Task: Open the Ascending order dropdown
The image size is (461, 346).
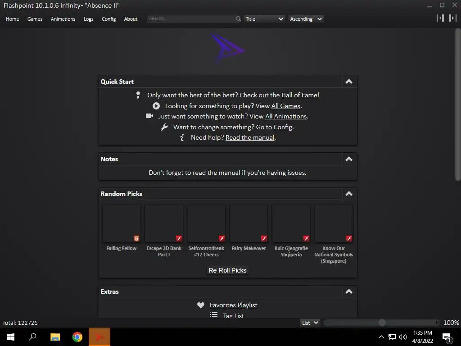Action: click(x=306, y=19)
